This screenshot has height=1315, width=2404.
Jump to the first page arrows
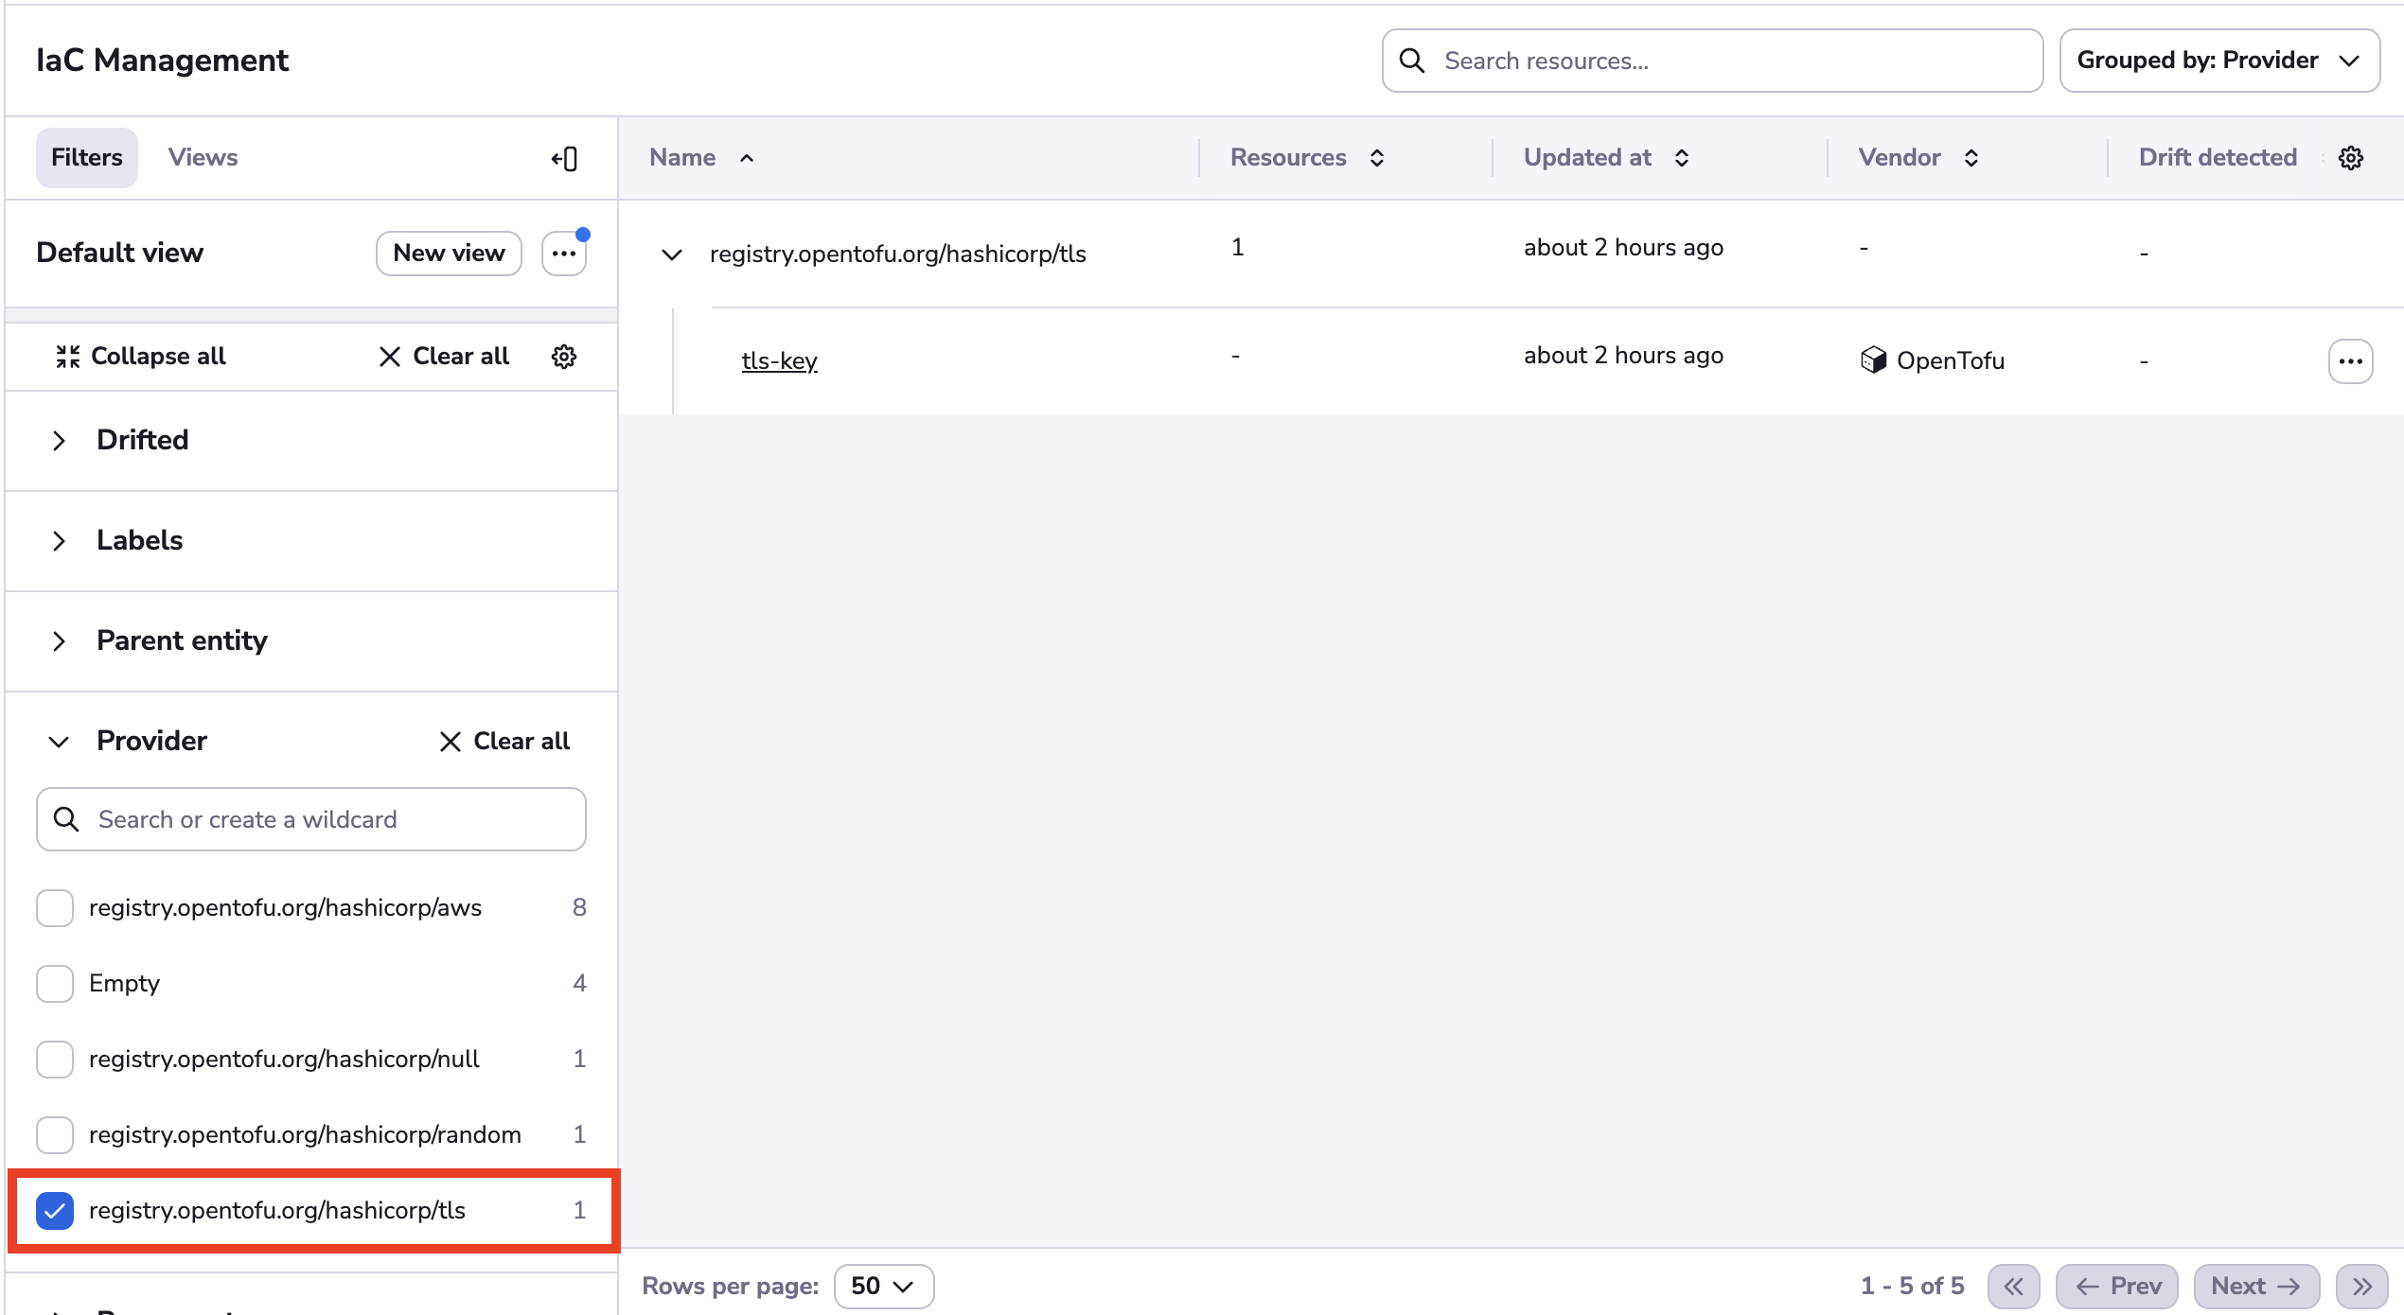coord(2013,1287)
